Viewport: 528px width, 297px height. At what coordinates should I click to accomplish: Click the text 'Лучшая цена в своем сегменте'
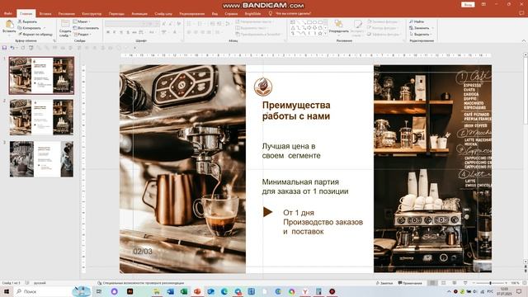point(291,151)
